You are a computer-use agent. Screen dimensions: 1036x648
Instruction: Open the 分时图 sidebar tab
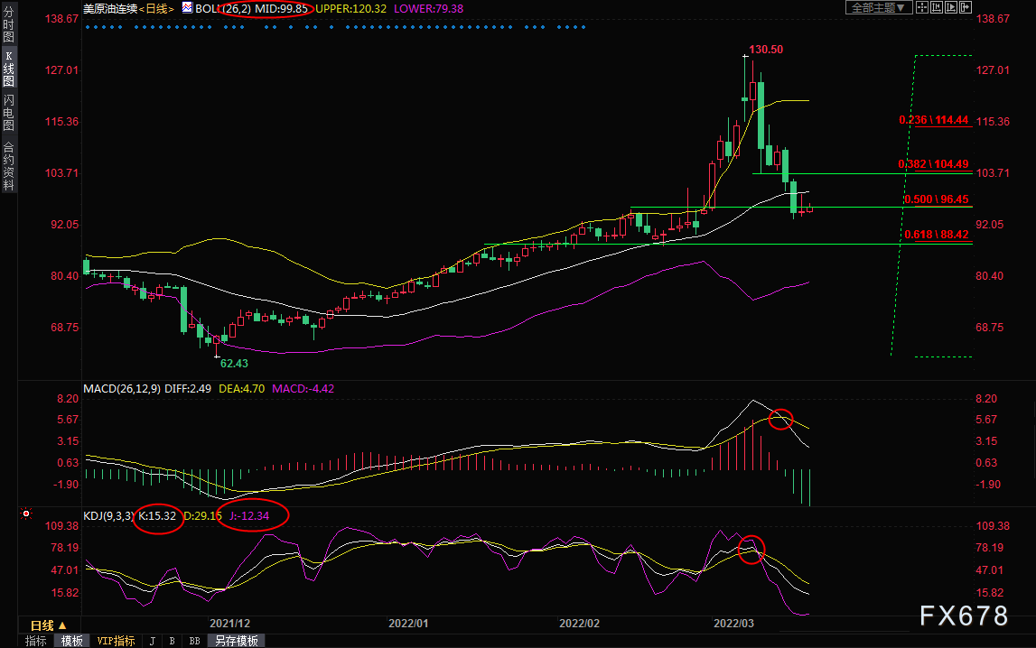click(9, 24)
